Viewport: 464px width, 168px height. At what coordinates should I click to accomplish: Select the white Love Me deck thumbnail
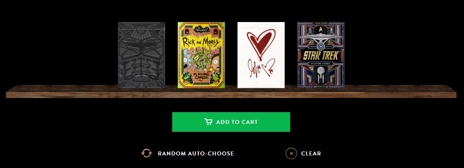click(261, 55)
